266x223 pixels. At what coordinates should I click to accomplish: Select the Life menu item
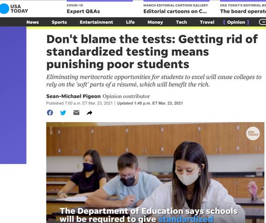130,22
